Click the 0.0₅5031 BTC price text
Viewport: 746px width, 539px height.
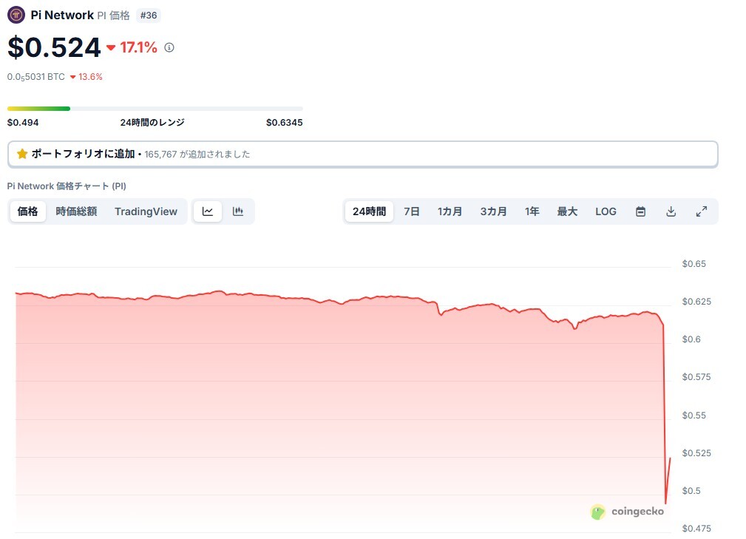[x=35, y=77]
